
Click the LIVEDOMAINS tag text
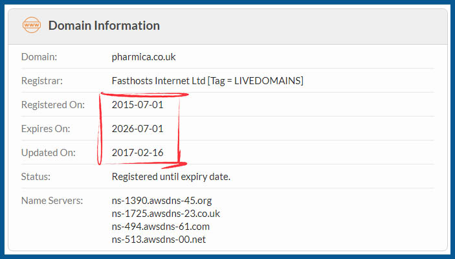(x=267, y=81)
